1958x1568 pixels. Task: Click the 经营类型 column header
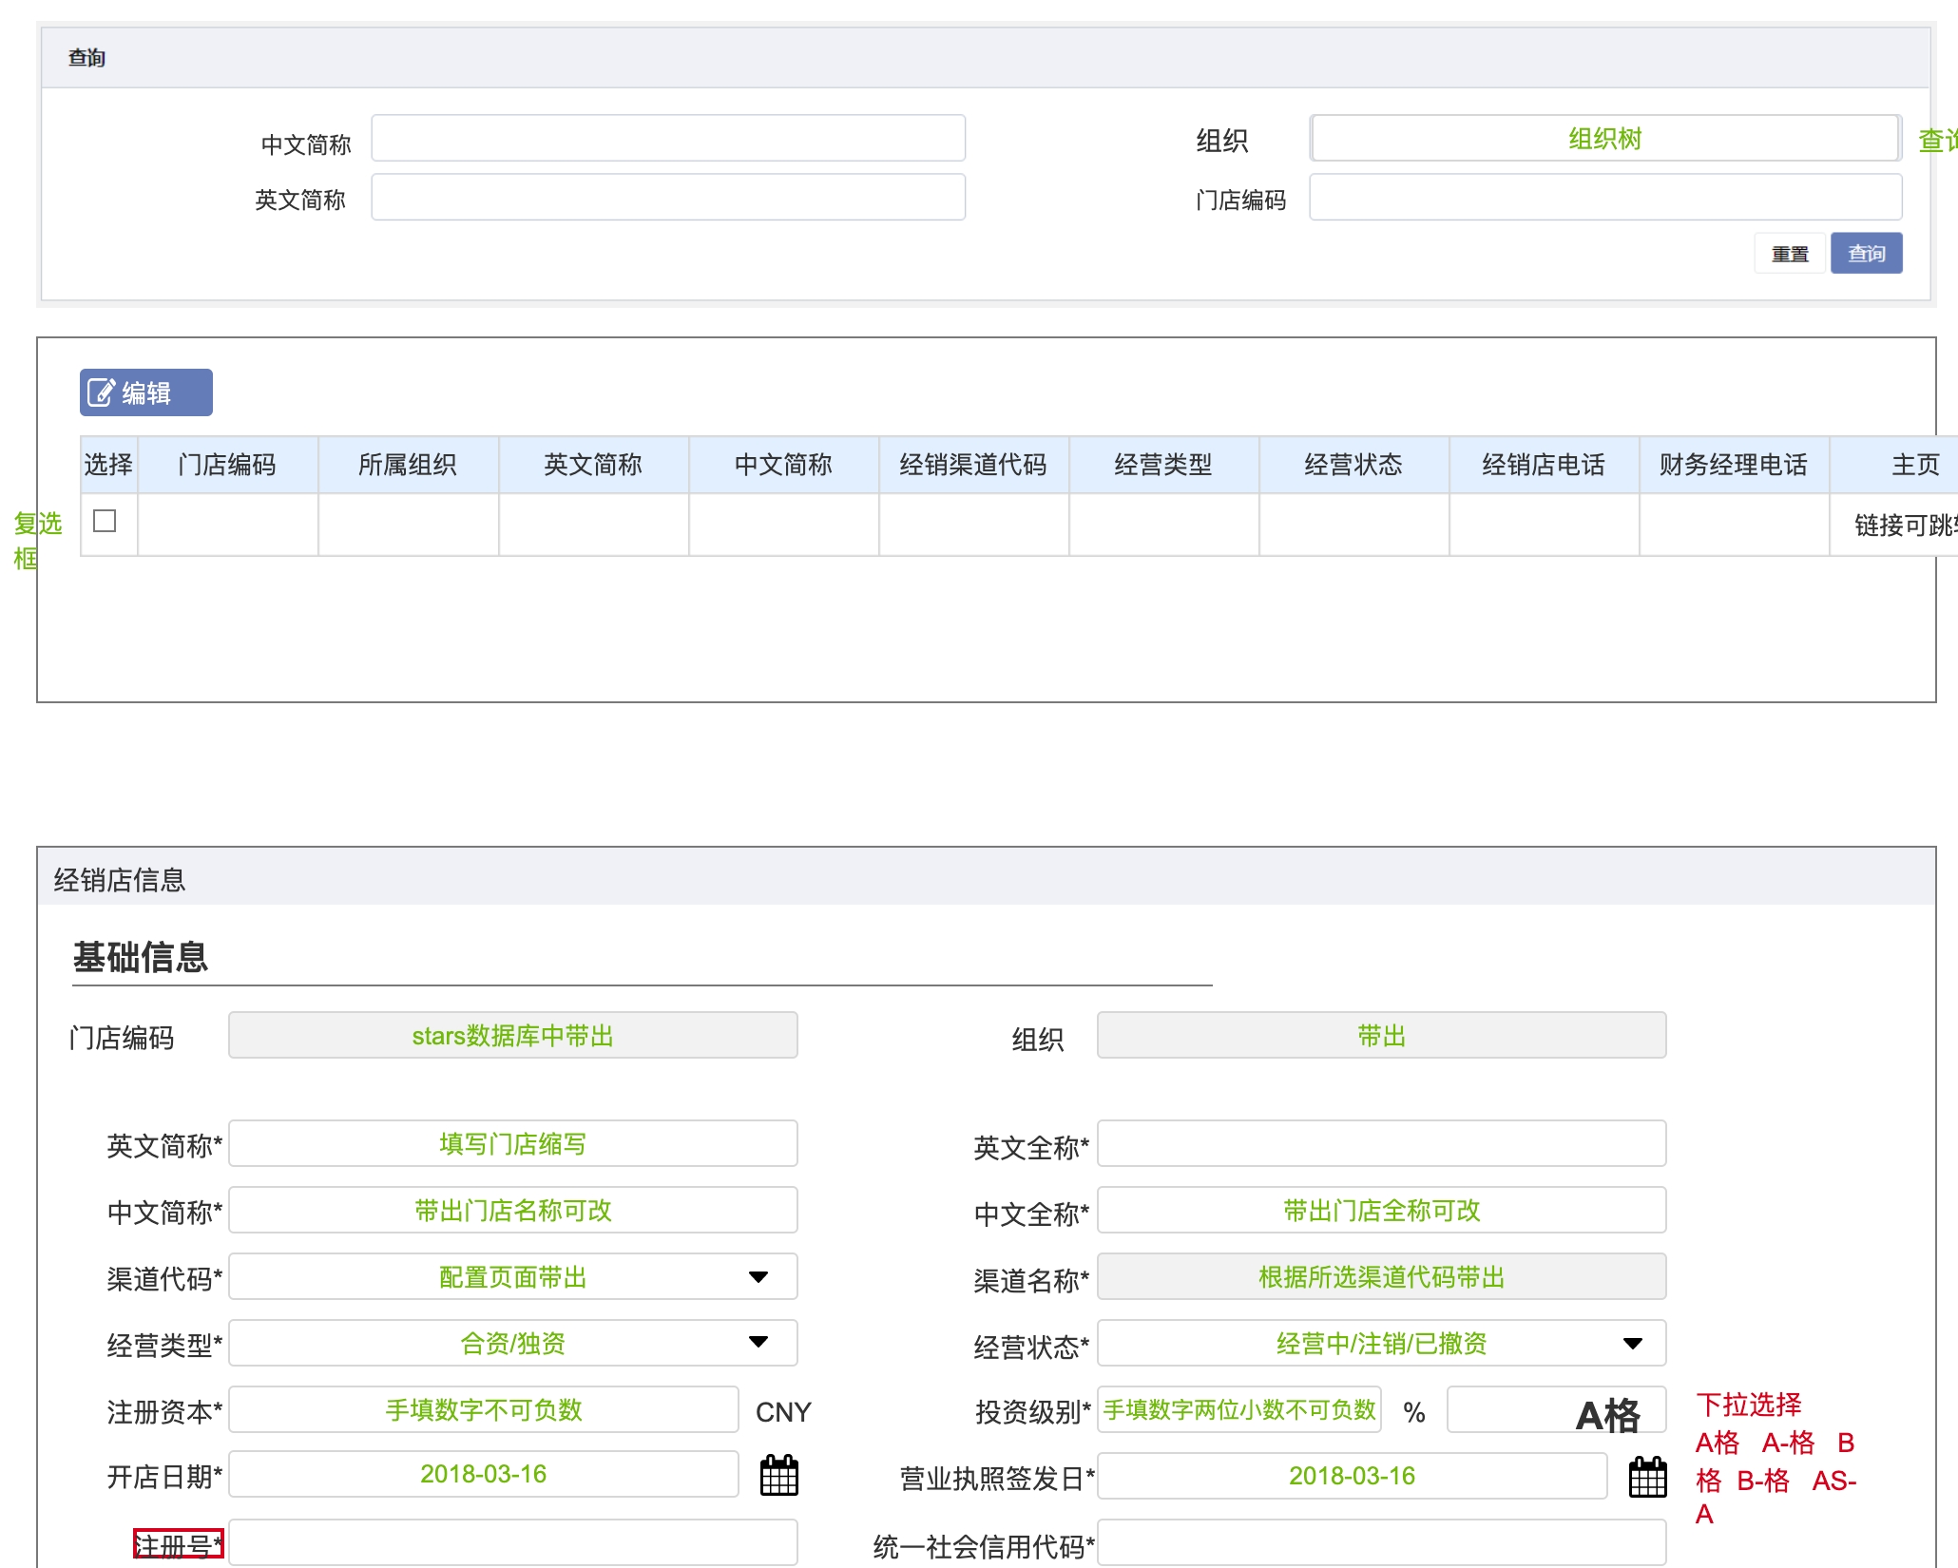(1164, 465)
